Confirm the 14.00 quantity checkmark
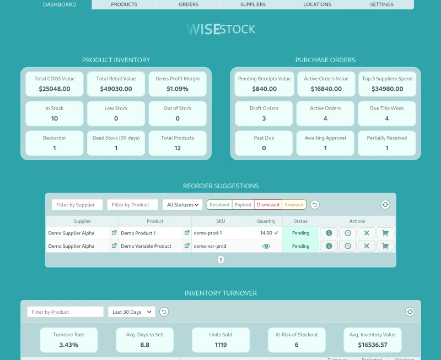441x360 pixels. pyautogui.click(x=276, y=233)
